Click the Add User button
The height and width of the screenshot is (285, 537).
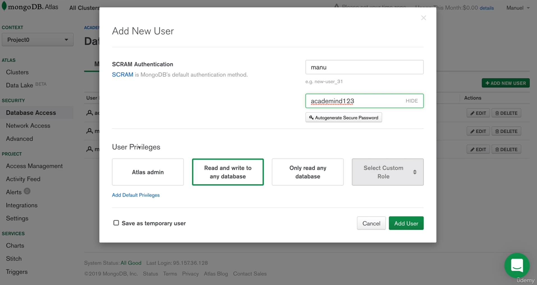(406, 223)
